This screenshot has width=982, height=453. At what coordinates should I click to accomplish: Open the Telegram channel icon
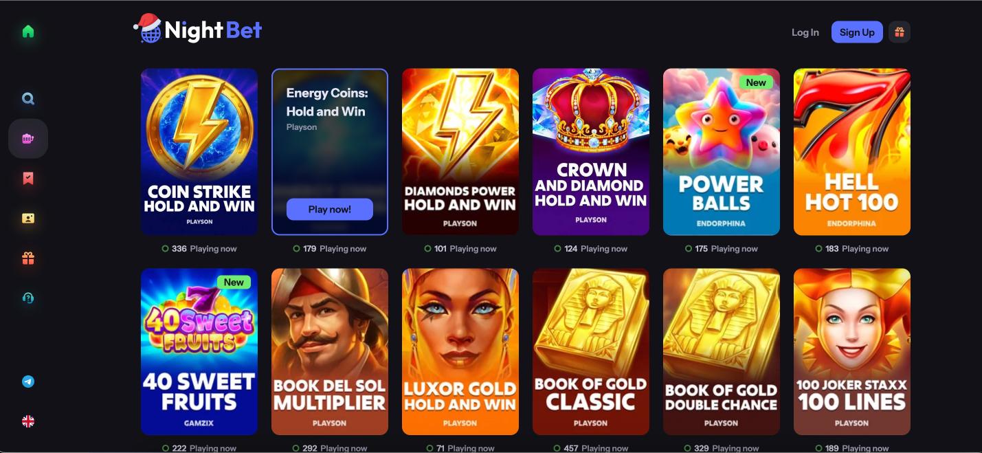click(x=28, y=382)
